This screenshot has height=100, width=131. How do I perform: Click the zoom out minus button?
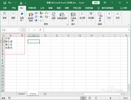click(x=101, y=98)
